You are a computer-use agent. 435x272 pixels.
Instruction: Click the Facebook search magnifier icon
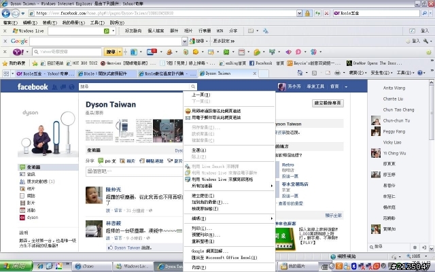click(x=193, y=86)
